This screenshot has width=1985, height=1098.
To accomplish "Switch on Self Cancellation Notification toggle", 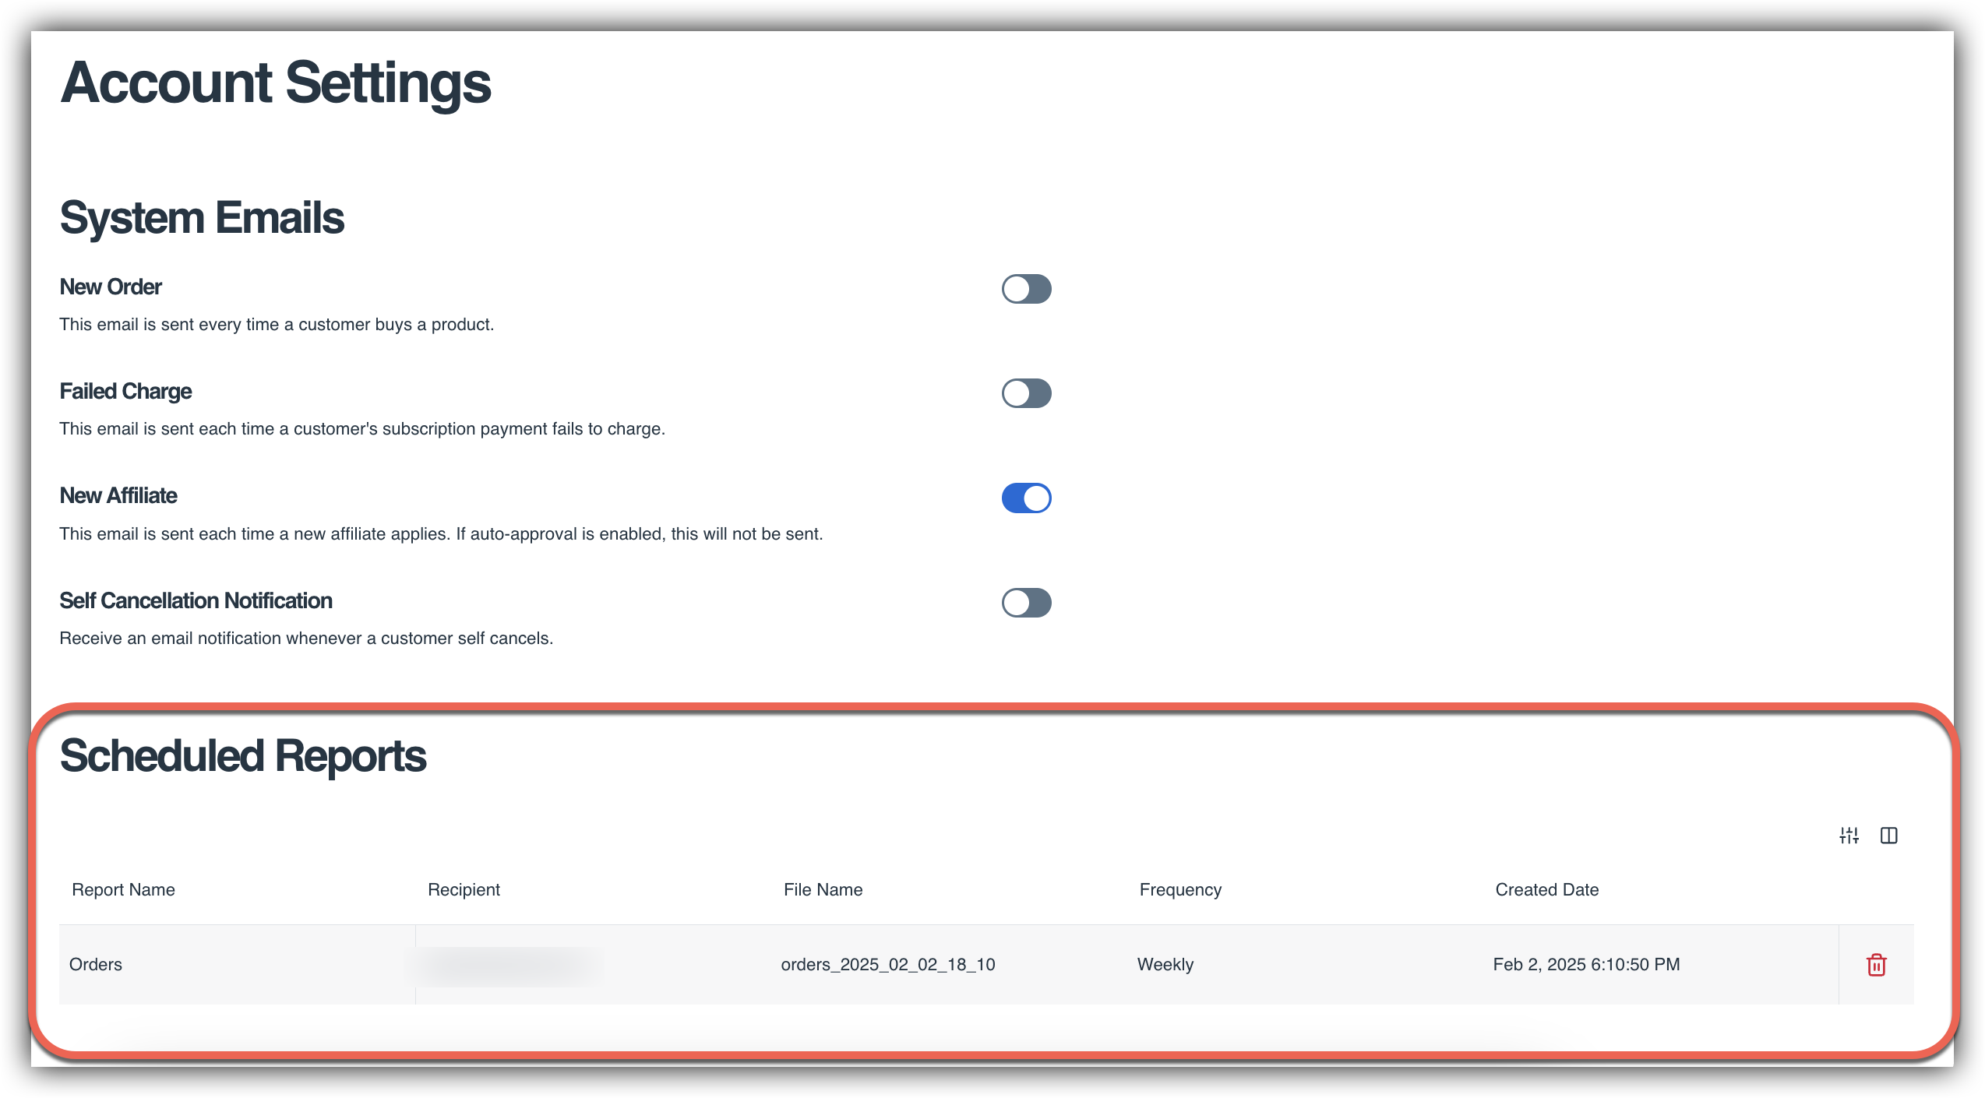I will click(x=1026, y=603).
